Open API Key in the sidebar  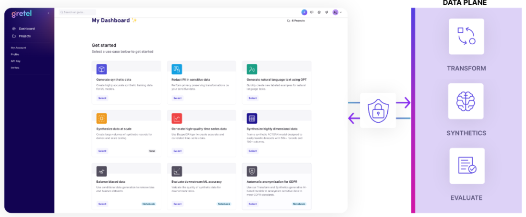coord(16,61)
